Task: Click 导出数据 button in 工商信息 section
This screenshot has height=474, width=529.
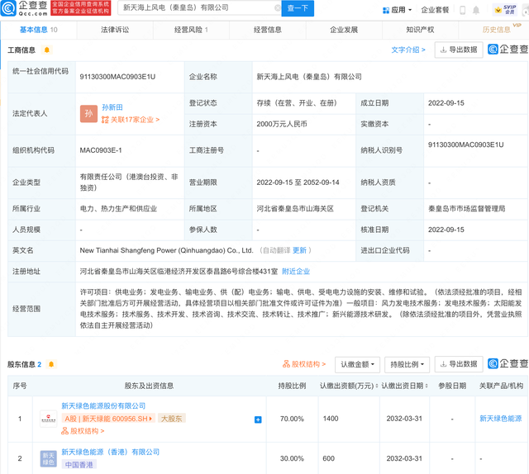Action: tap(458, 50)
